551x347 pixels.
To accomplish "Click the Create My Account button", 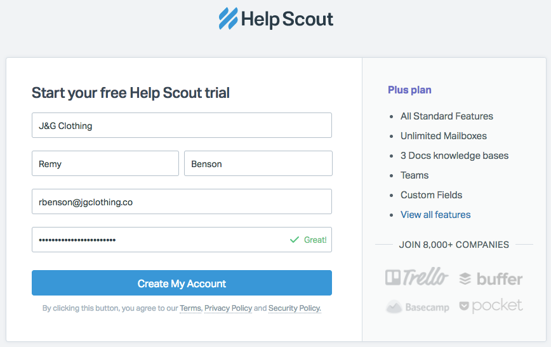I will (x=182, y=283).
